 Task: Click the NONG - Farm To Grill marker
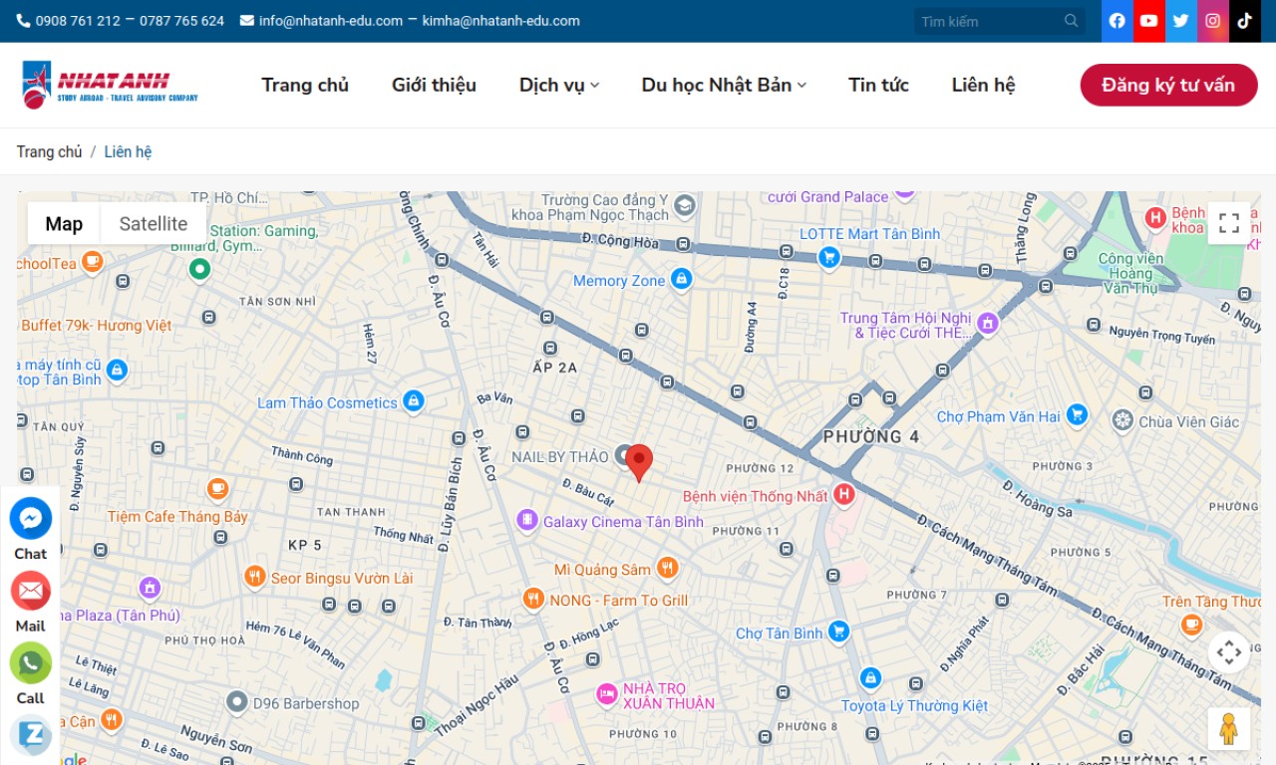(533, 599)
